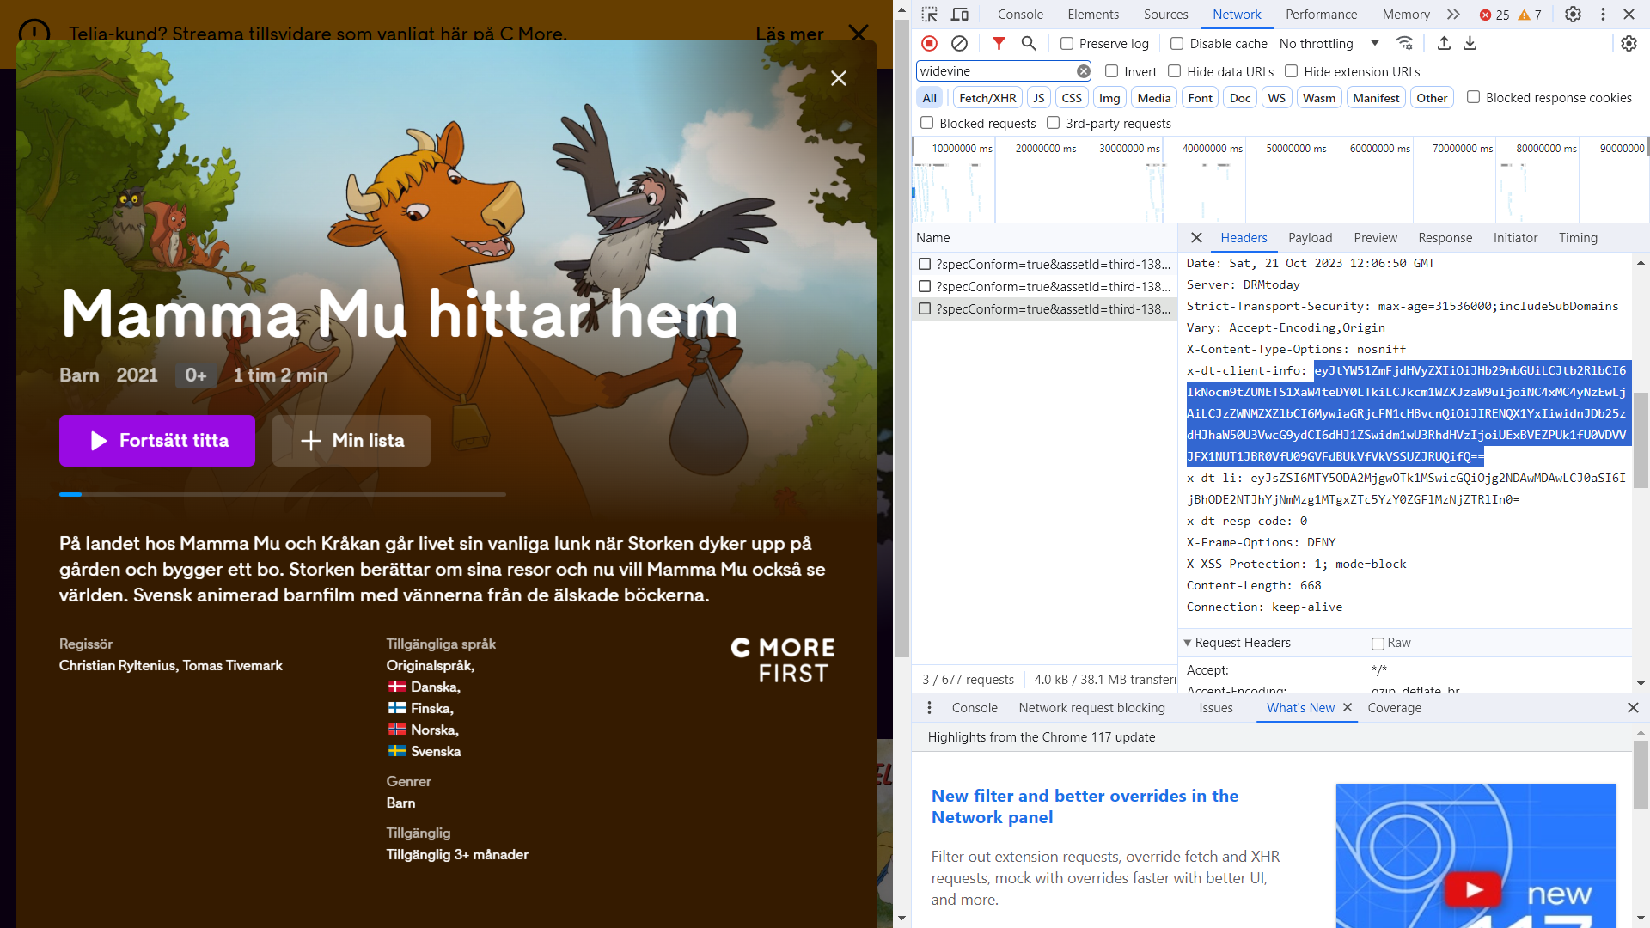The width and height of the screenshot is (1650, 928).
Task: Select the inspect element picker icon
Action: pyautogui.click(x=929, y=15)
